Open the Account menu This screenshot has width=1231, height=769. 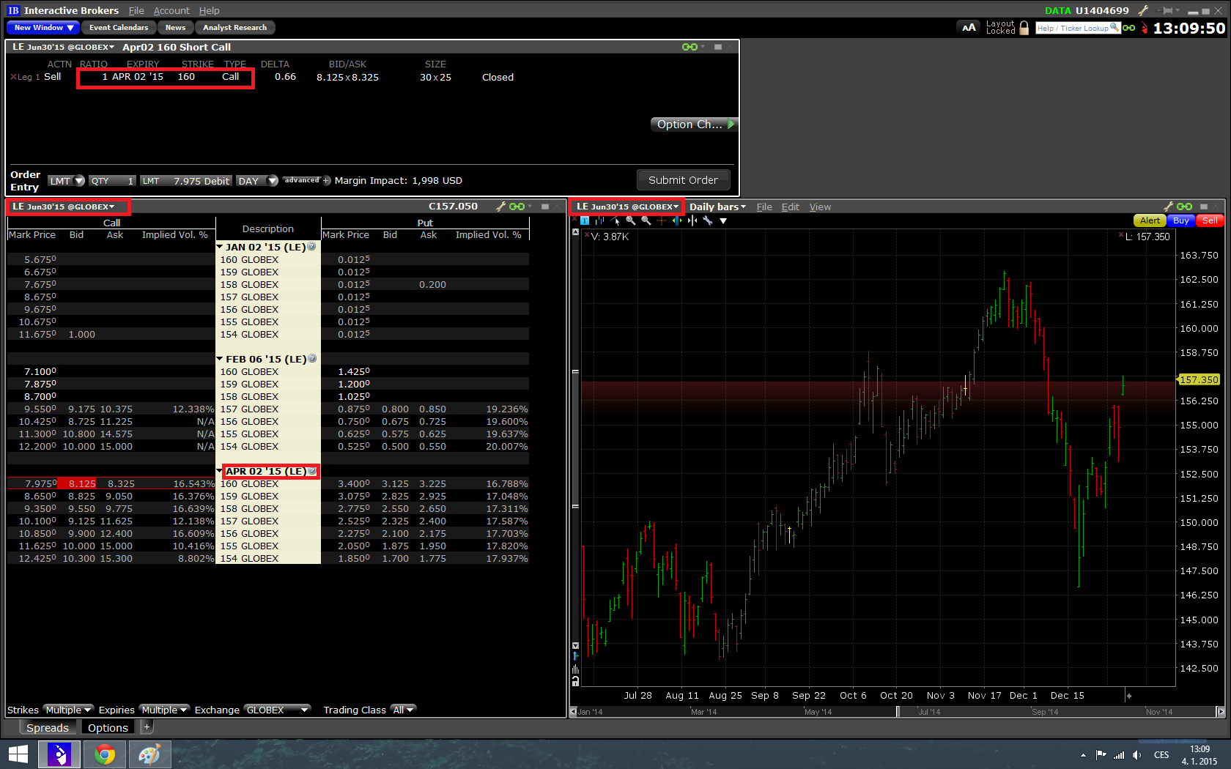point(171,11)
